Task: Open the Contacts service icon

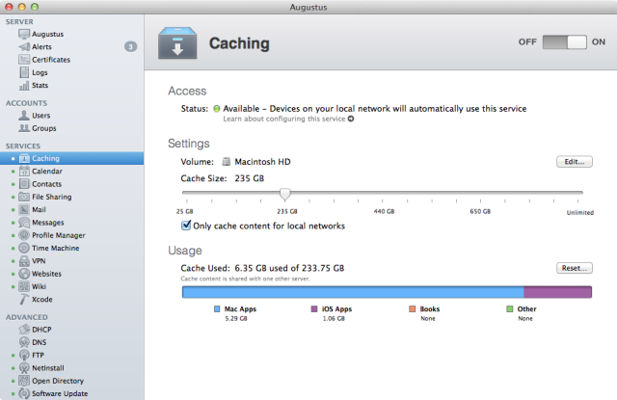Action: pyautogui.click(x=24, y=184)
